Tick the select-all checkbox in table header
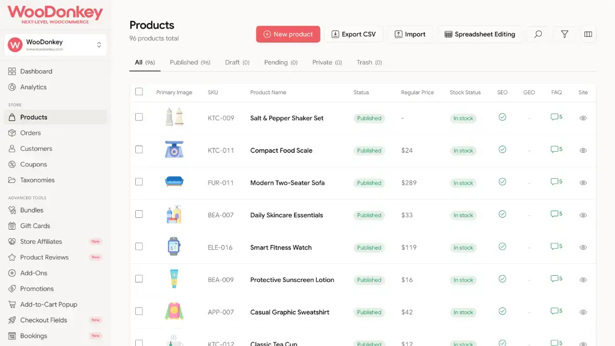 click(139, 92)
